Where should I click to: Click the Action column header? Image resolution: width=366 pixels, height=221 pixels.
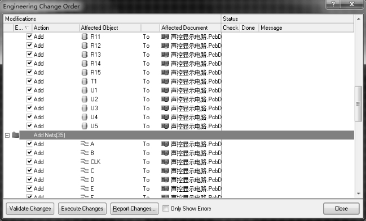56,28
